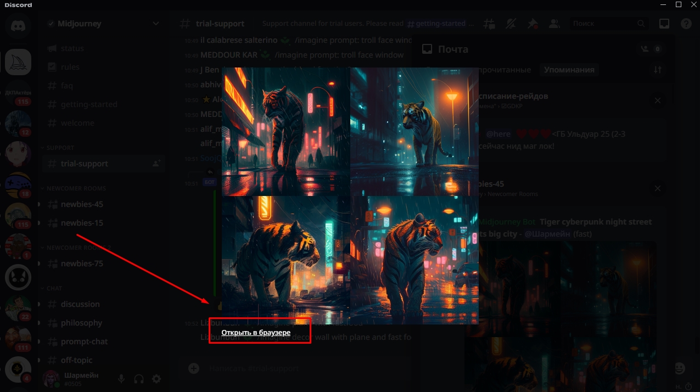This screenshot has width=700, height=392.
Task: Open the newbies-75 channel
Action: (104, 264)
